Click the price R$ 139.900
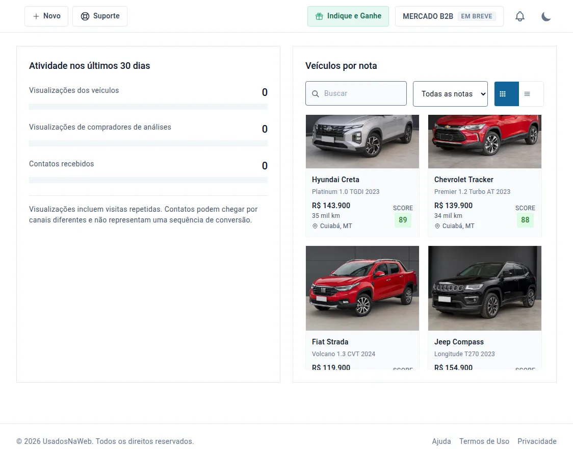 pyautogui.click(x=454, y=206)
